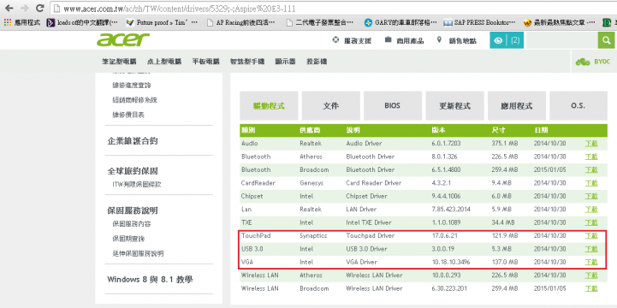Open the GARY的車車部落格 bookmark
Image resolution: width=617 pixels, height=308 pixels.
tap(400, 23)
